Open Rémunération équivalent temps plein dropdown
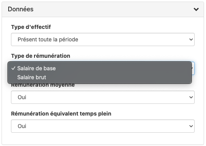This screenshot has height=146, width=206. (x=103, y=126)
